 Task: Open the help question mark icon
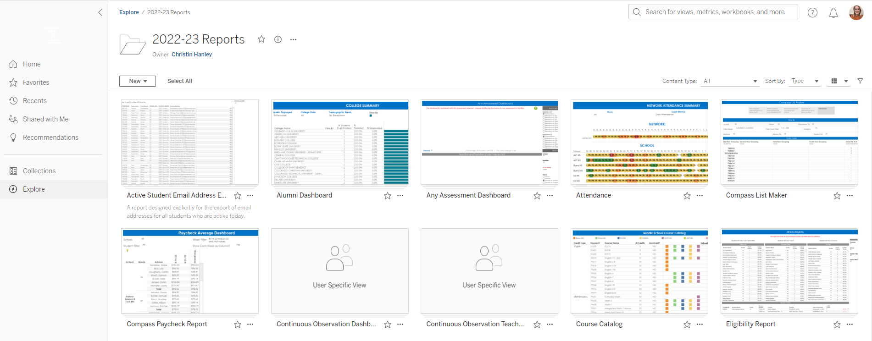click(812, 13)
